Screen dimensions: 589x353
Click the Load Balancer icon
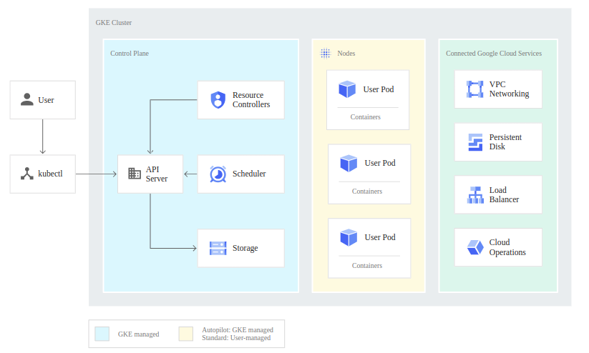coord(475,195)
